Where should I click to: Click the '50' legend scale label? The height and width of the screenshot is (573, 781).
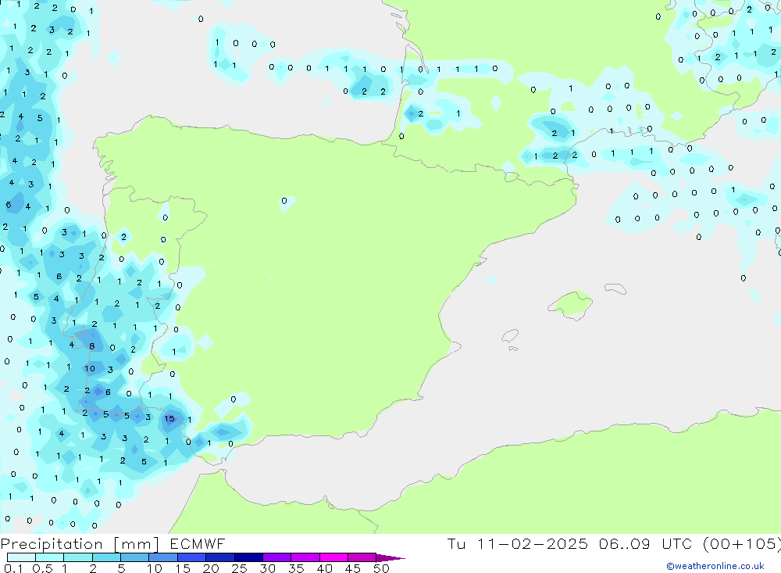click(x=381, y=568)
